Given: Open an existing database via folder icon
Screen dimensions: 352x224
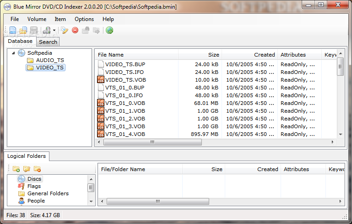Looking at the screenshot, I should [x=23, y=30].
